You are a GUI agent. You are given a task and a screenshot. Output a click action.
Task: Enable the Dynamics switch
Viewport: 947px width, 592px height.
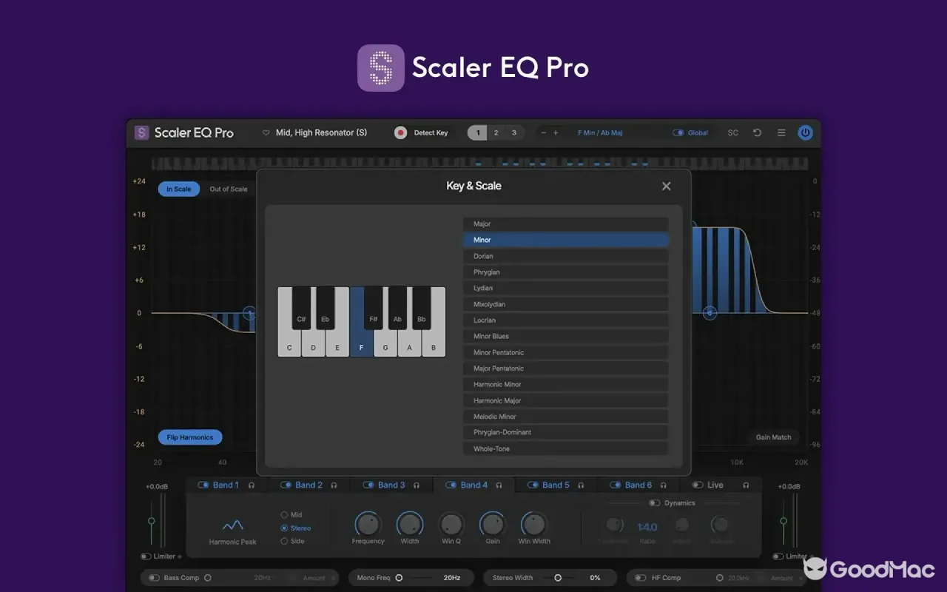tap(655, 503)
